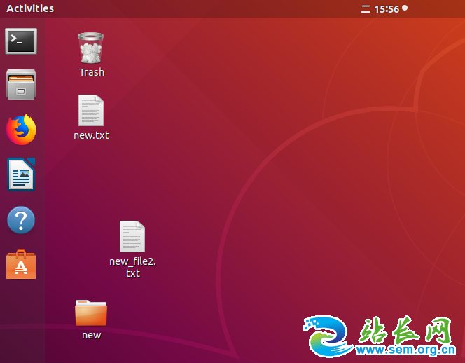The image size is (465, 363).
Task: Launch the Files manager dock icon
Action: (x=21, y=85)
